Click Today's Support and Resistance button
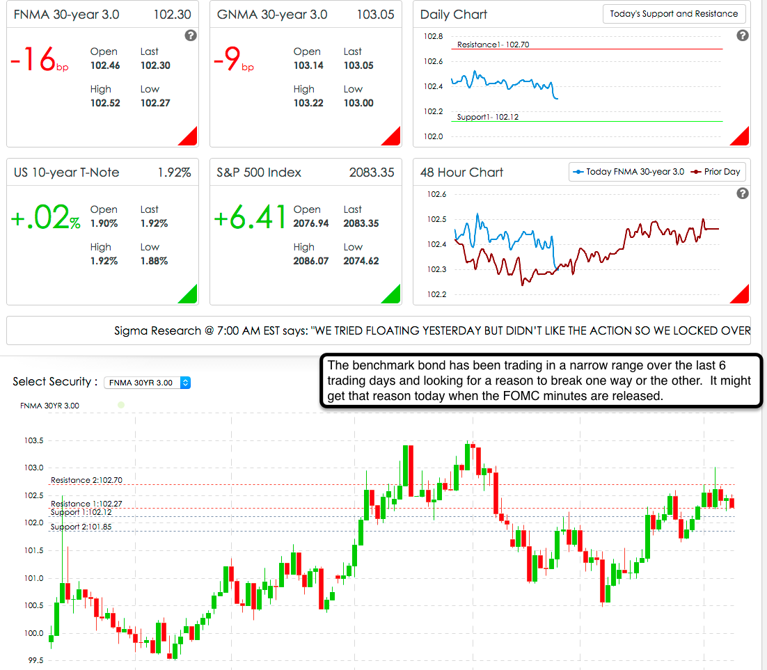Screen dimensions: 767x670 point(674,14)
